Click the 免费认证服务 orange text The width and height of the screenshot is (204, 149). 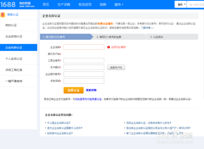105,24
